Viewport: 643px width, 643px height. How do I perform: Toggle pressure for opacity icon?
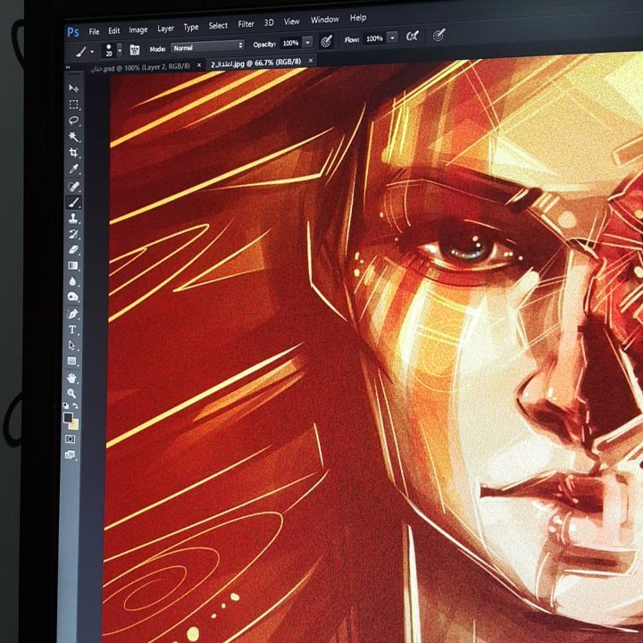click(327, 41)
